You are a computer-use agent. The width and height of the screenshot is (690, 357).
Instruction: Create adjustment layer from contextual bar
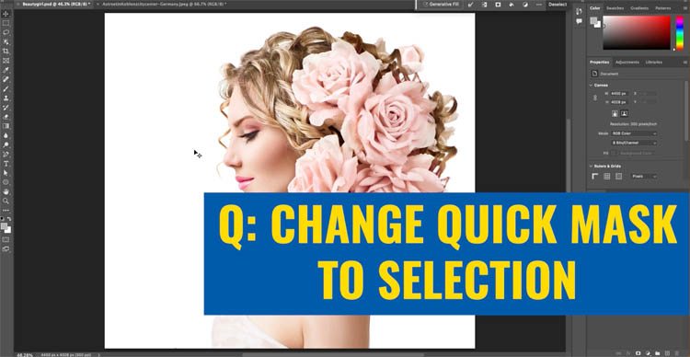(525, 4)
